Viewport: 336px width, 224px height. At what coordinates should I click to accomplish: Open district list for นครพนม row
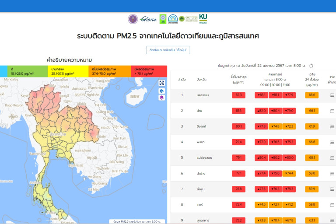click(x=332, y=95)
